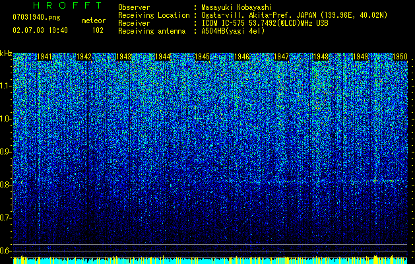Click the 0.9 frequency axis label

(5, 152)
